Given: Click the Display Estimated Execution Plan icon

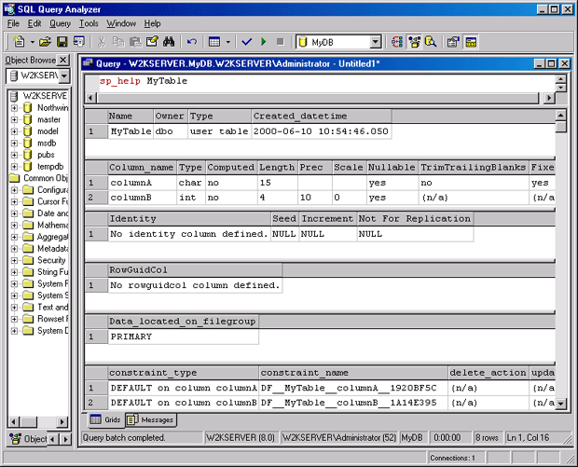Looking at the screenshot, I should (397, 42).
